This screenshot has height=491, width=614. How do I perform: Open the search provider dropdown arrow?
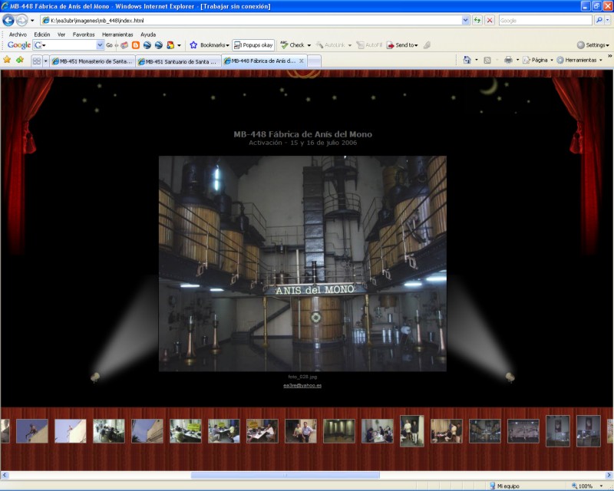click(x=608, y=21)
